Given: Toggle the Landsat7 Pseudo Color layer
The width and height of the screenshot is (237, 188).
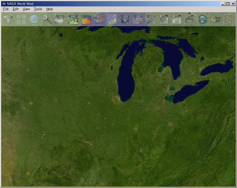Looking at the screenshot, I should (151, 19).
